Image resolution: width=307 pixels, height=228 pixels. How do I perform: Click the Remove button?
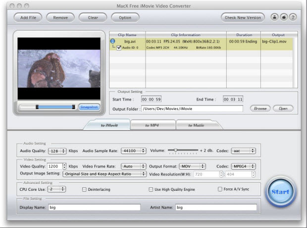tap(60, 18)
